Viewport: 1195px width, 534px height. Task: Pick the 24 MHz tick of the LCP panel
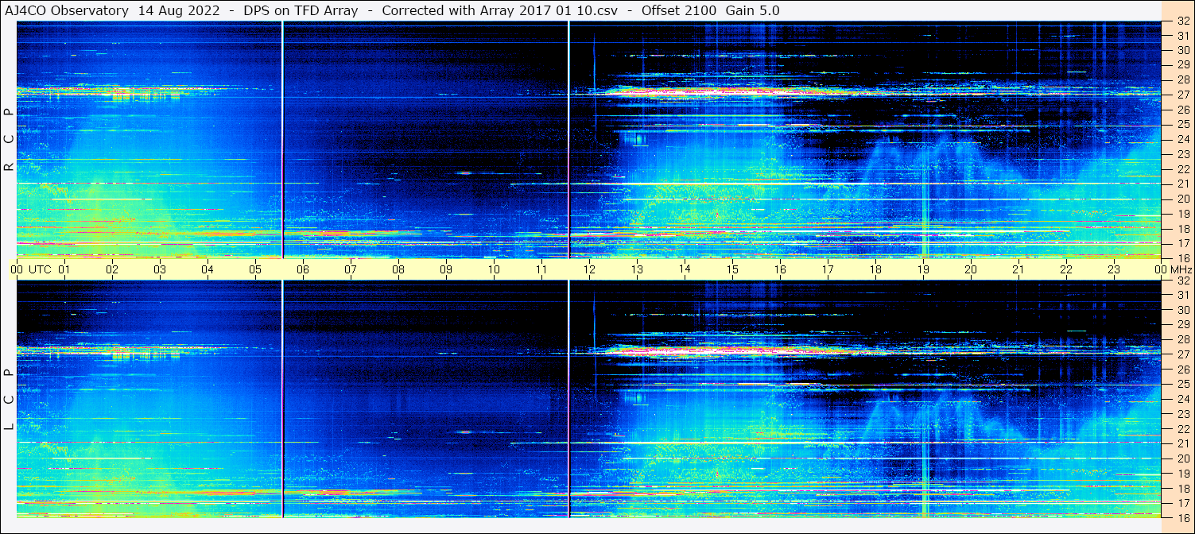pyautogui.click(x=1182, y=399)
